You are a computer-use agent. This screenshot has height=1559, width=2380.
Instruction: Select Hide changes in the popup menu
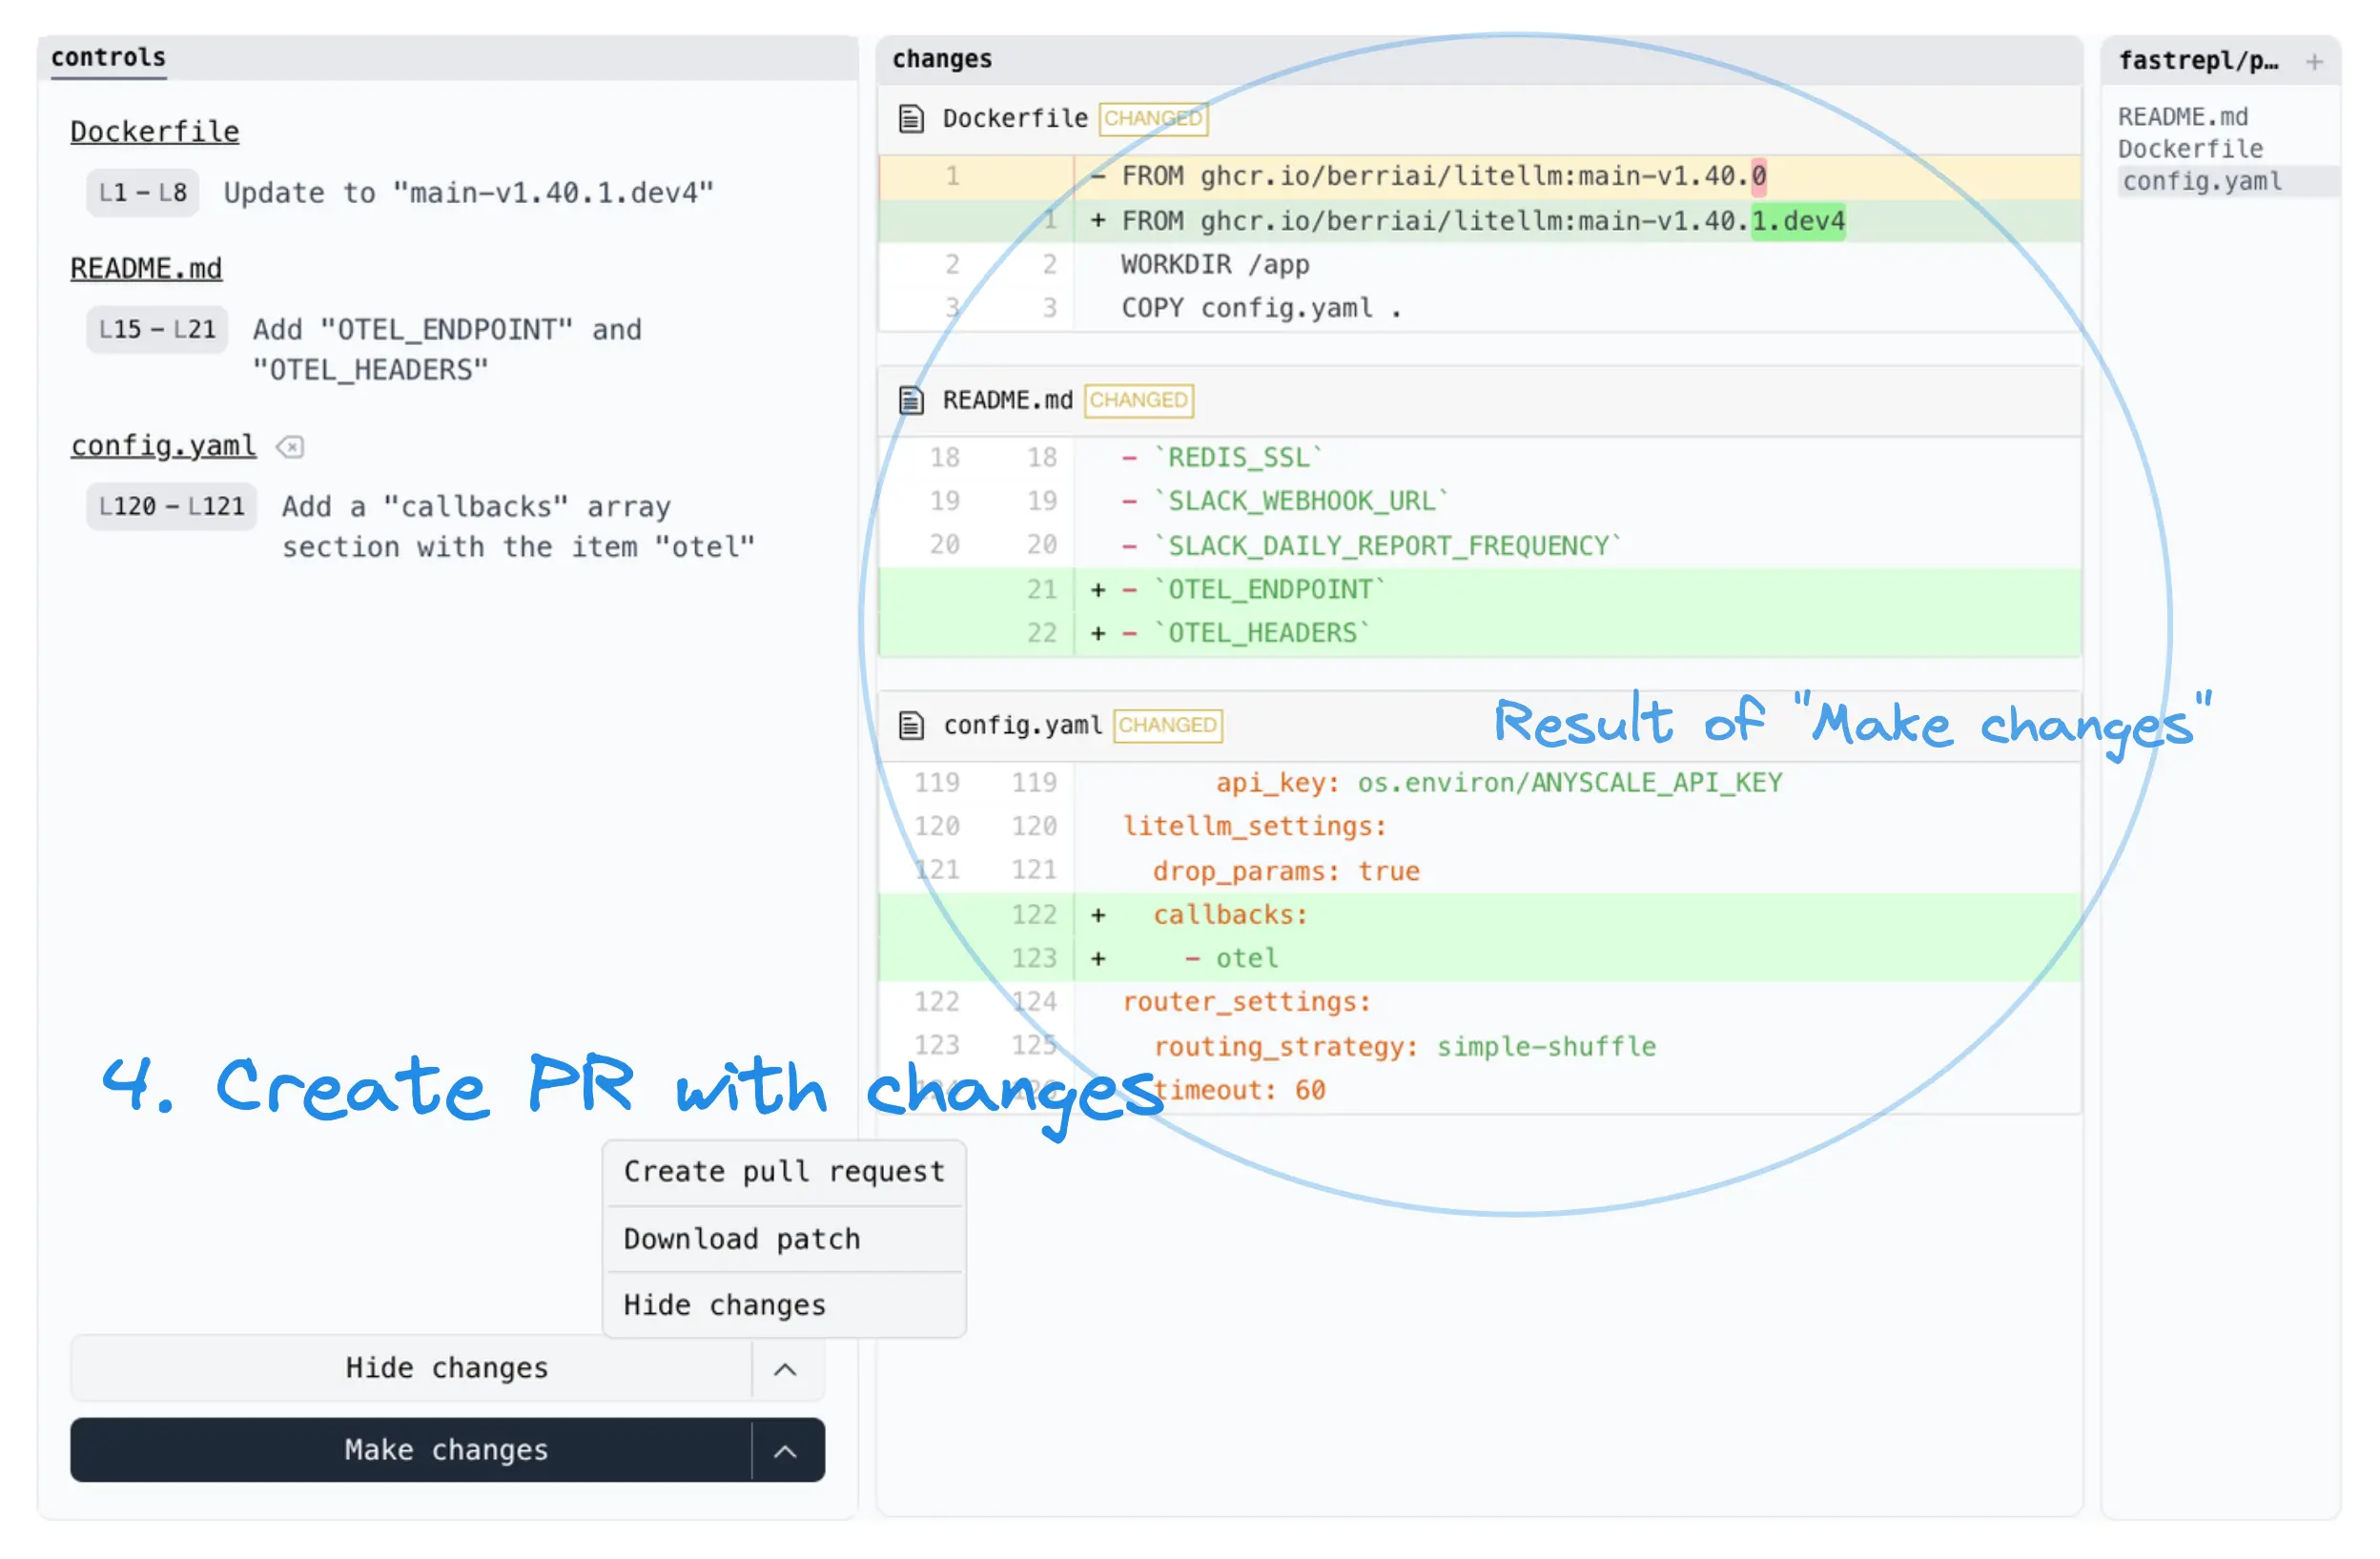point(725,1306)
